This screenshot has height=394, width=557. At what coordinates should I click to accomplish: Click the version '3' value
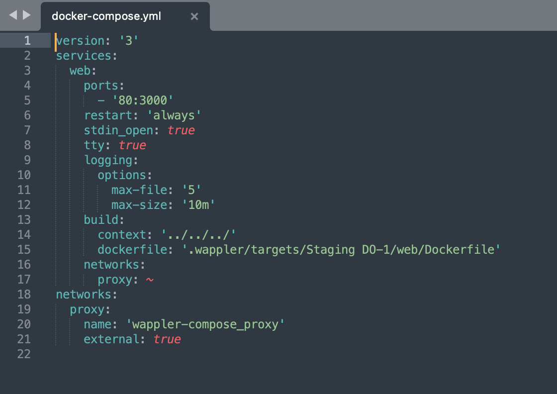(129, 41)
